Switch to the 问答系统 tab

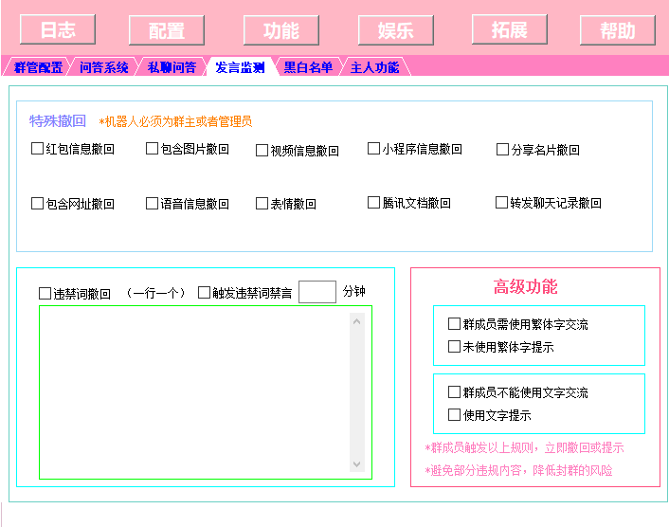coord(104,67)
